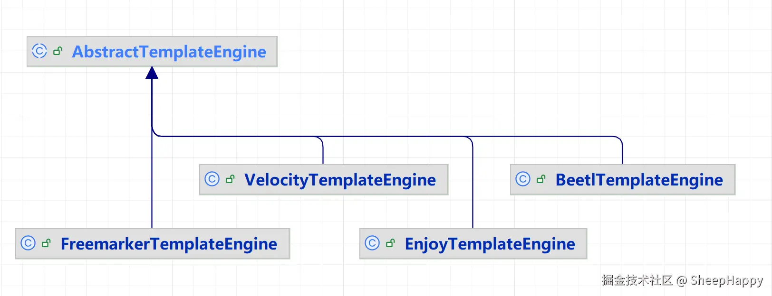Click the inheritance arrowhead below AbstractTemplateEngine
The image size is (772, 296).
[x=152, y=73]
